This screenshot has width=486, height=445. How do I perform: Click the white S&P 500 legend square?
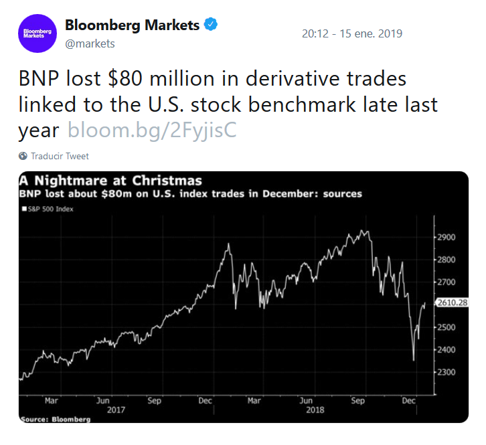click(23, 209)
